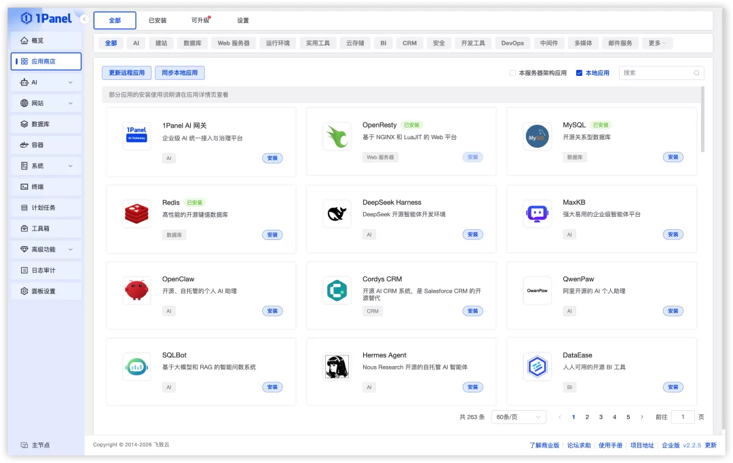This screenshot has height=463, width=733.
Task: Click the 前往 page number field
Action: 683,417
